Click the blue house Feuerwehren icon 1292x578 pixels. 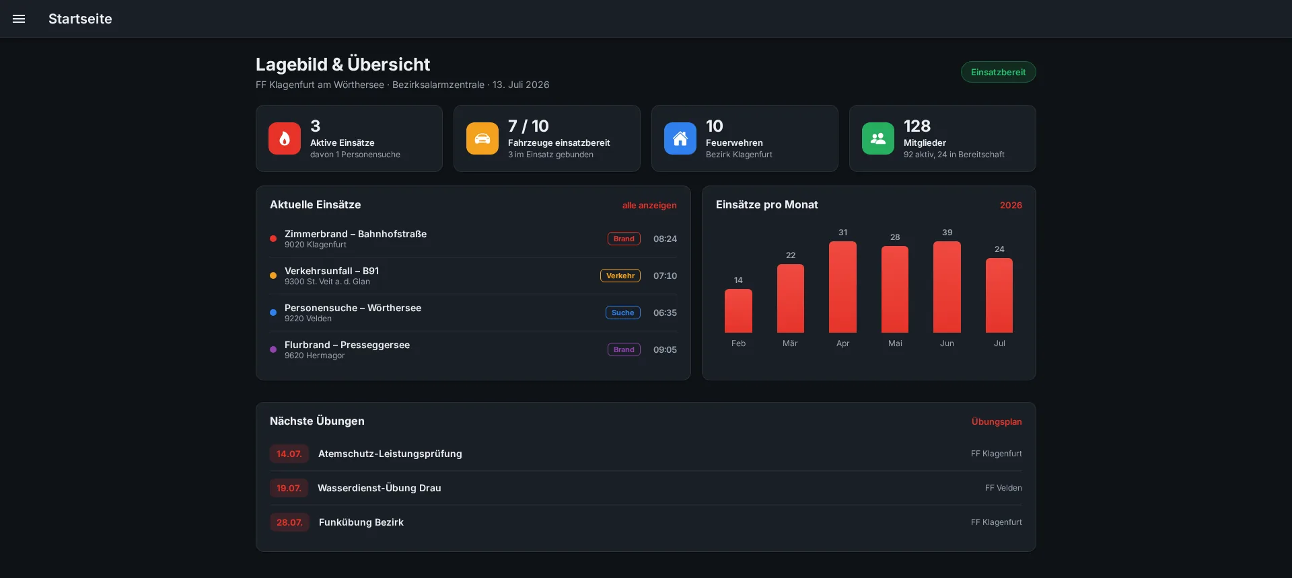[680, 138]
